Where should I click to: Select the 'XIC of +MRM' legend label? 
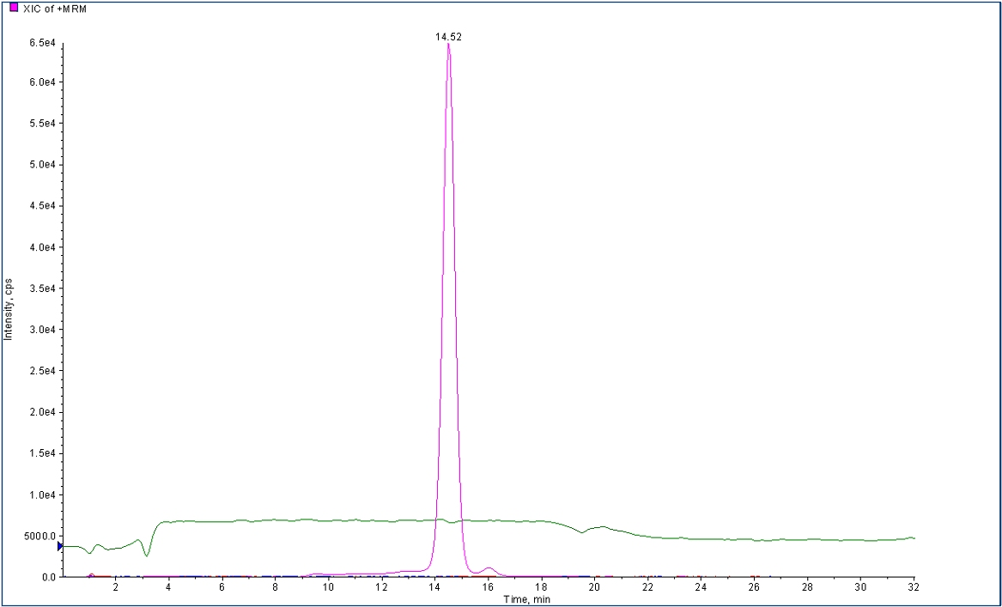pos(52,9)
